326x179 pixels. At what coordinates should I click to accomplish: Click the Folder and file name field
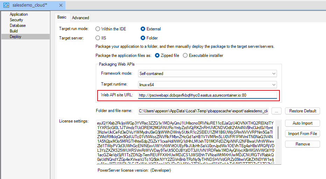pyautogui.click(x=203, y=111)
